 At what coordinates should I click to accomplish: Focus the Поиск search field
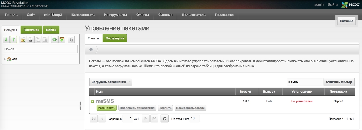tap(40, 49)
